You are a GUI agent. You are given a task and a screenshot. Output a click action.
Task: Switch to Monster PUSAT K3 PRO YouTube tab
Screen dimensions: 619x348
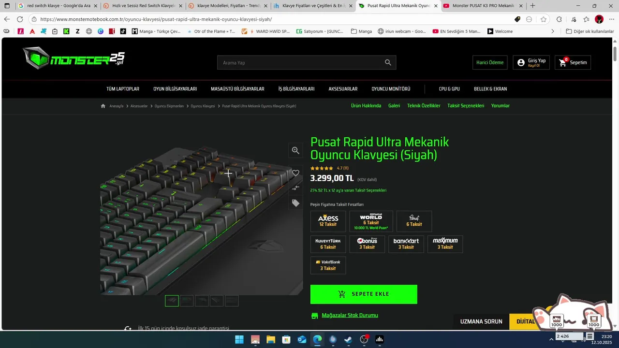483,6
